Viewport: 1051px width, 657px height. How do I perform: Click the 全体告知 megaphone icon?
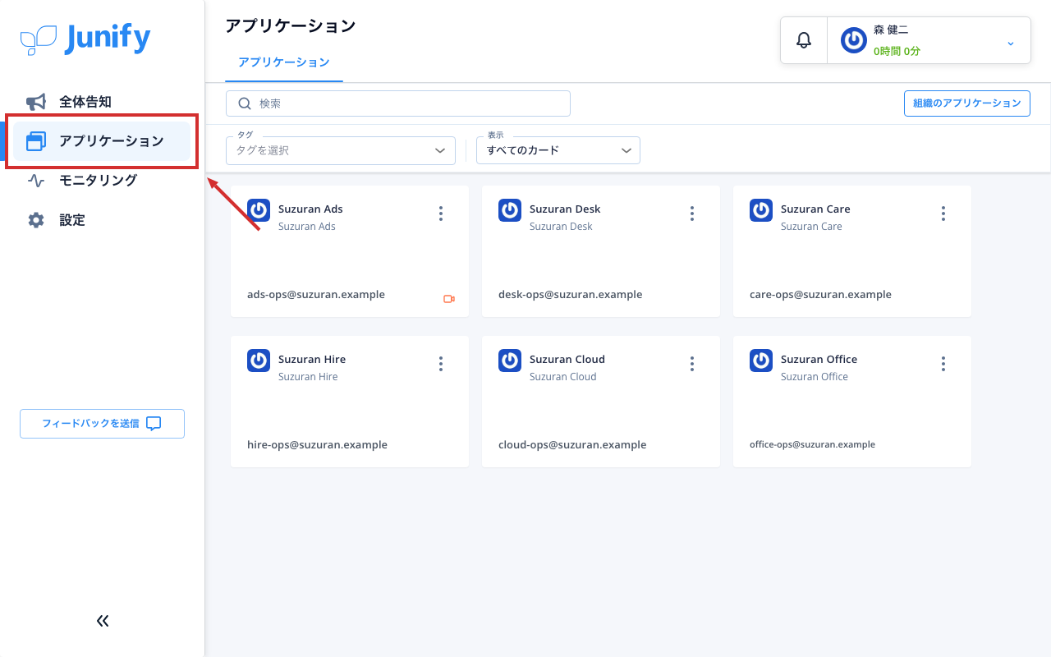[x=36, y=102]
